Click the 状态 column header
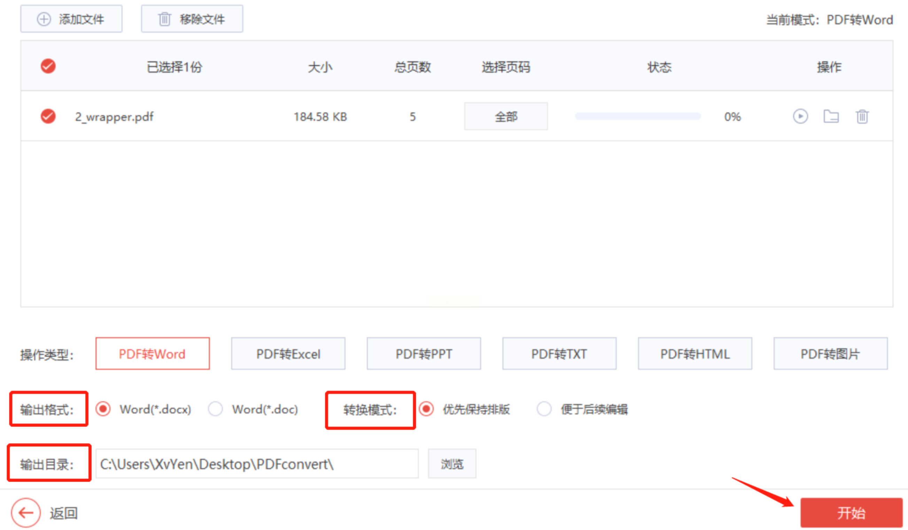The image size is (908, 530). [x=659, y=67]
